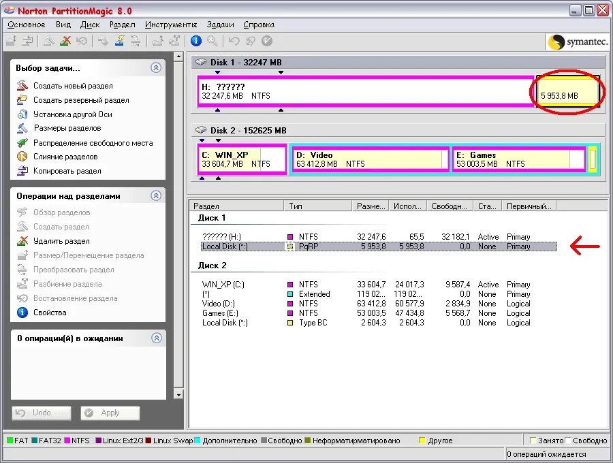The width and height of the screenshot is (613, 463).
Task: Click the Copy partition toolbar icon
Action: [x=27, y=41]
